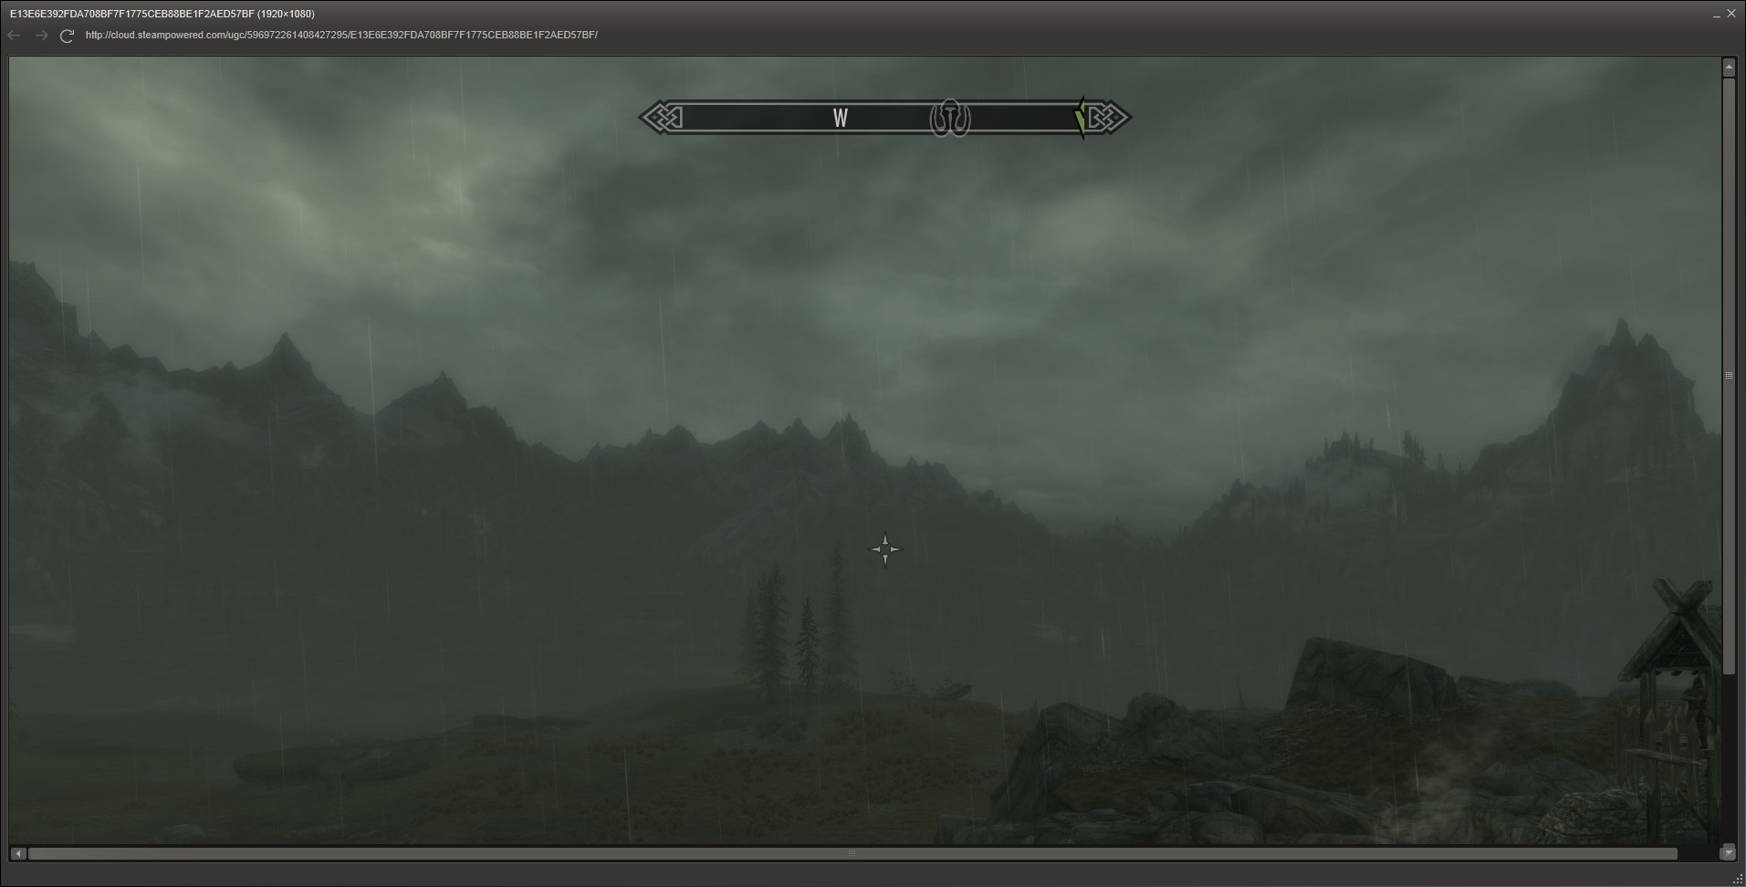Click the horizontal scrollbar left arrow
Viewport: 1746px width, 887px height.
(x=18, y=853)
